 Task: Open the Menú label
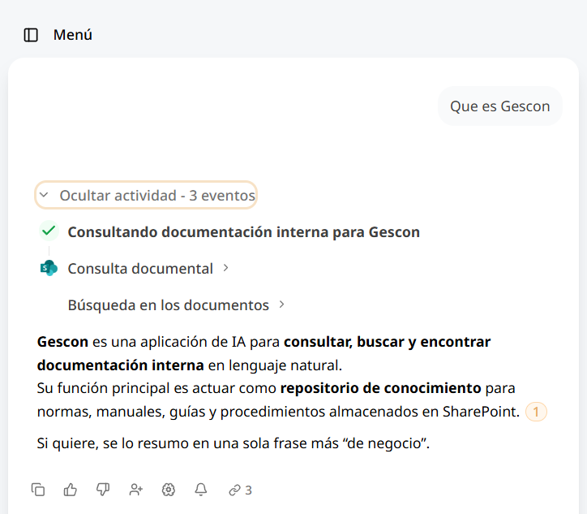pos(73,35)
